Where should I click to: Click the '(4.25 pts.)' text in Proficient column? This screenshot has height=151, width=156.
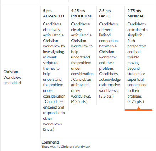79,101
